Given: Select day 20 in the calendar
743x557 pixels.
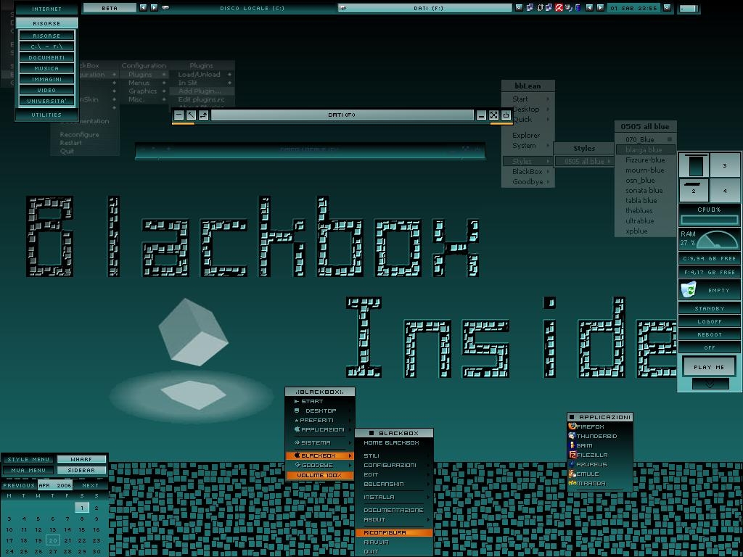Looking at the screenshot, I should 53,540.
